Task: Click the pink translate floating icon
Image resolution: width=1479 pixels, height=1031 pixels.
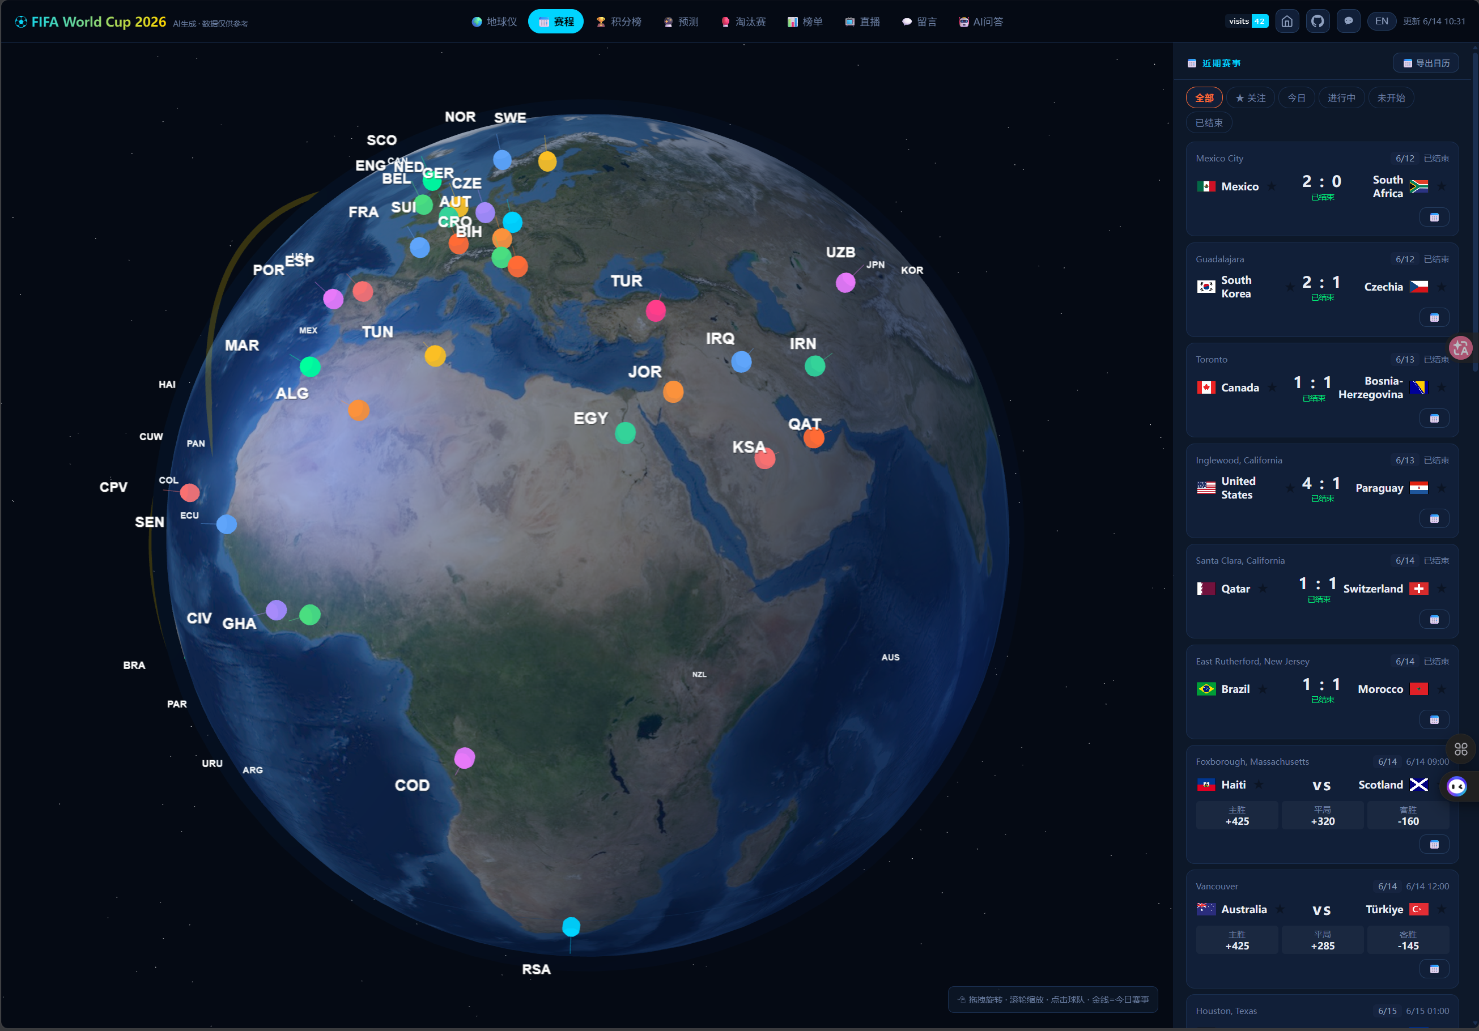Action: (1460, 348)
